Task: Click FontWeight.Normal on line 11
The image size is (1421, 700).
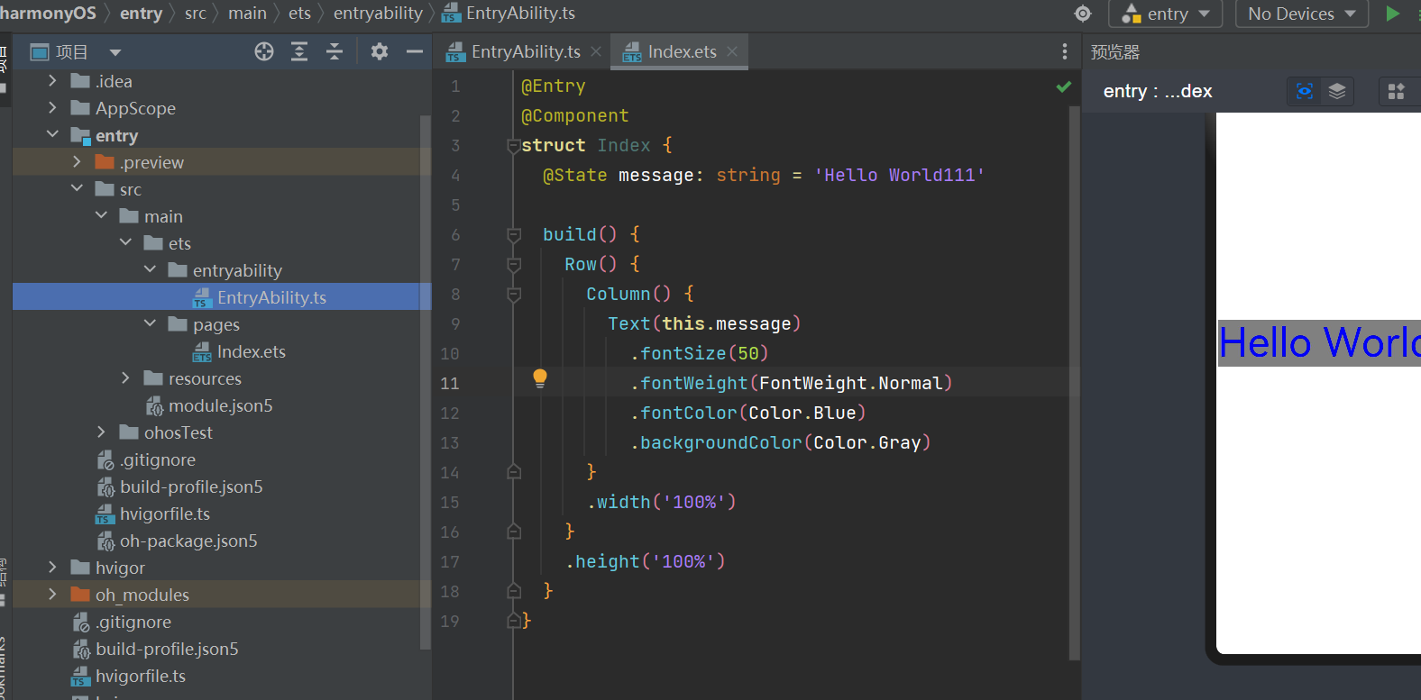Action: click(x=851, y=383)
